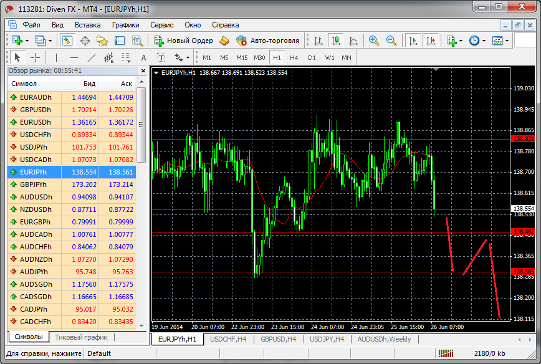Select the equidistant channel tool
This screenshot has height=364, width=541.
pyautogui.click(x=108, y=57)
